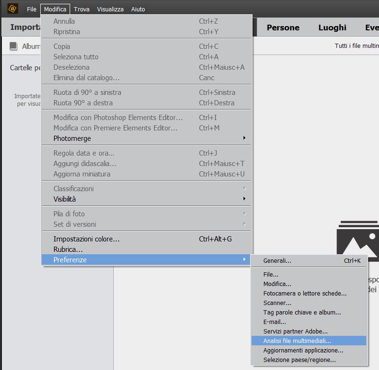Open Tag parole chiave e album... preferences
This screenshot has height=370, width=379.
[309, 313]
